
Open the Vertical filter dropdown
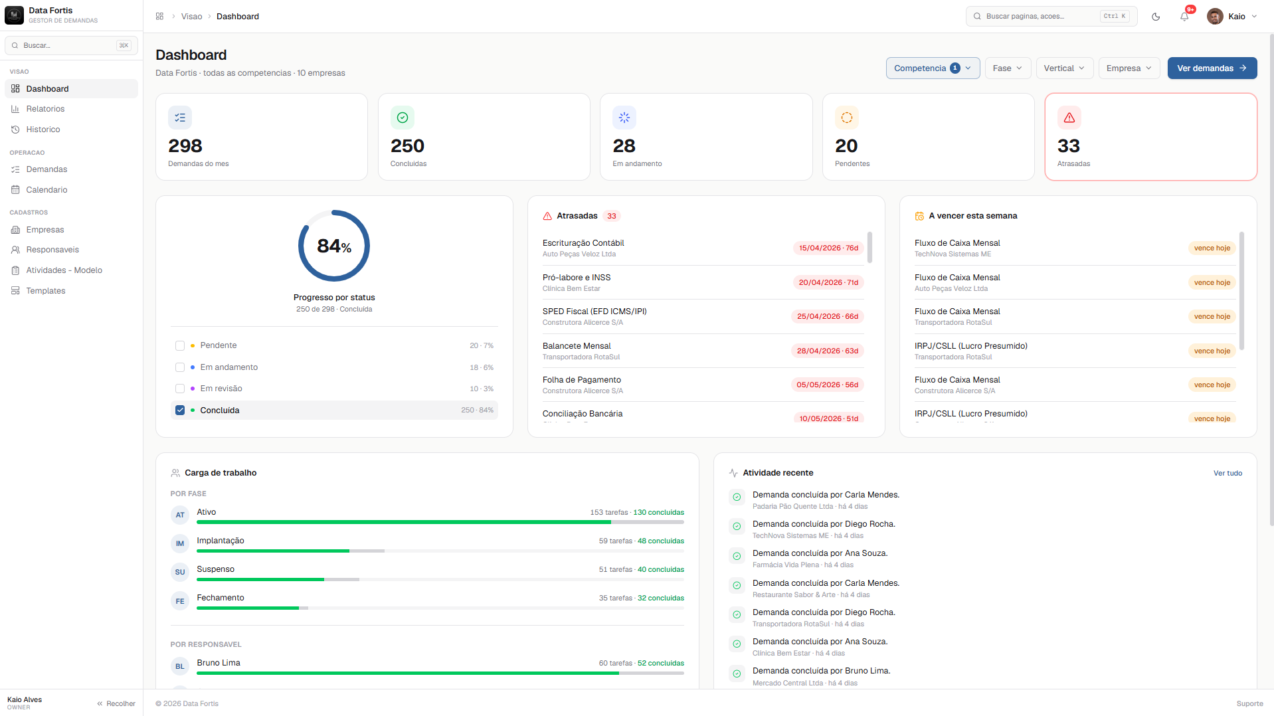[x=1064, y=68]
